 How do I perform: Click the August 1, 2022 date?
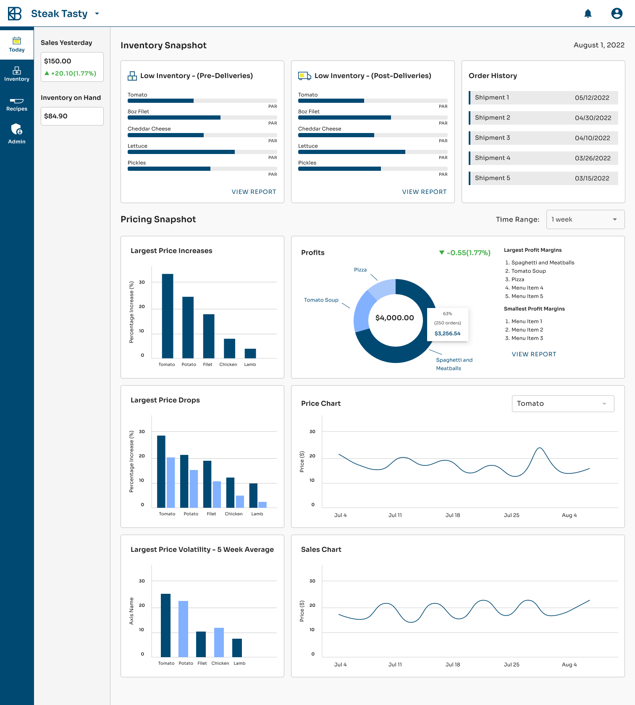pyautogui.click(x=599, y=45)
